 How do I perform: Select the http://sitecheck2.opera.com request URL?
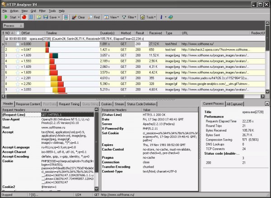pyautogui.click(x=216, y=50)
